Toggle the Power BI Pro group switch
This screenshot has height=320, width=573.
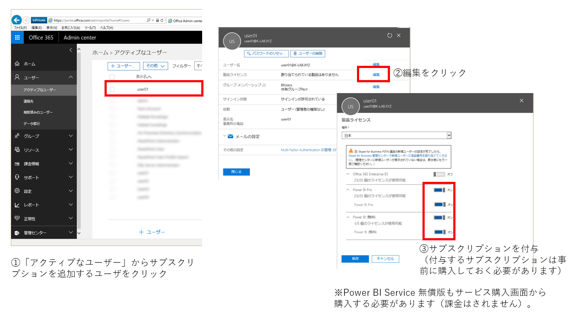click(439, 190)
